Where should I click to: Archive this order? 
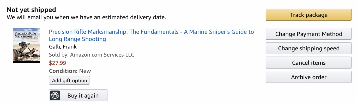point(308,77)
